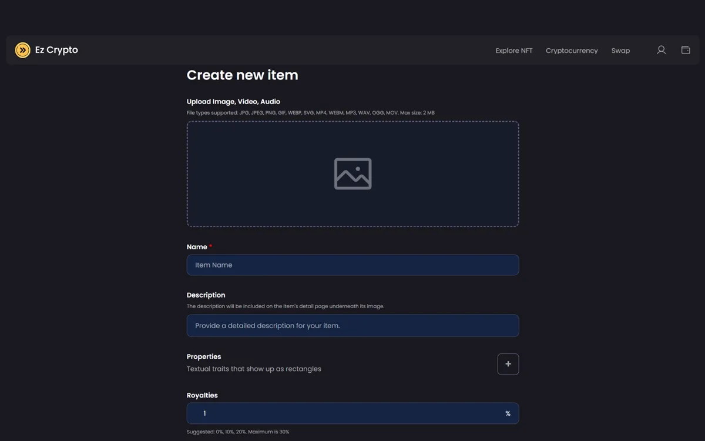Go to the Cryptocurrency page
This screenshot has height=441, width=705.
[x=572, y=51]
